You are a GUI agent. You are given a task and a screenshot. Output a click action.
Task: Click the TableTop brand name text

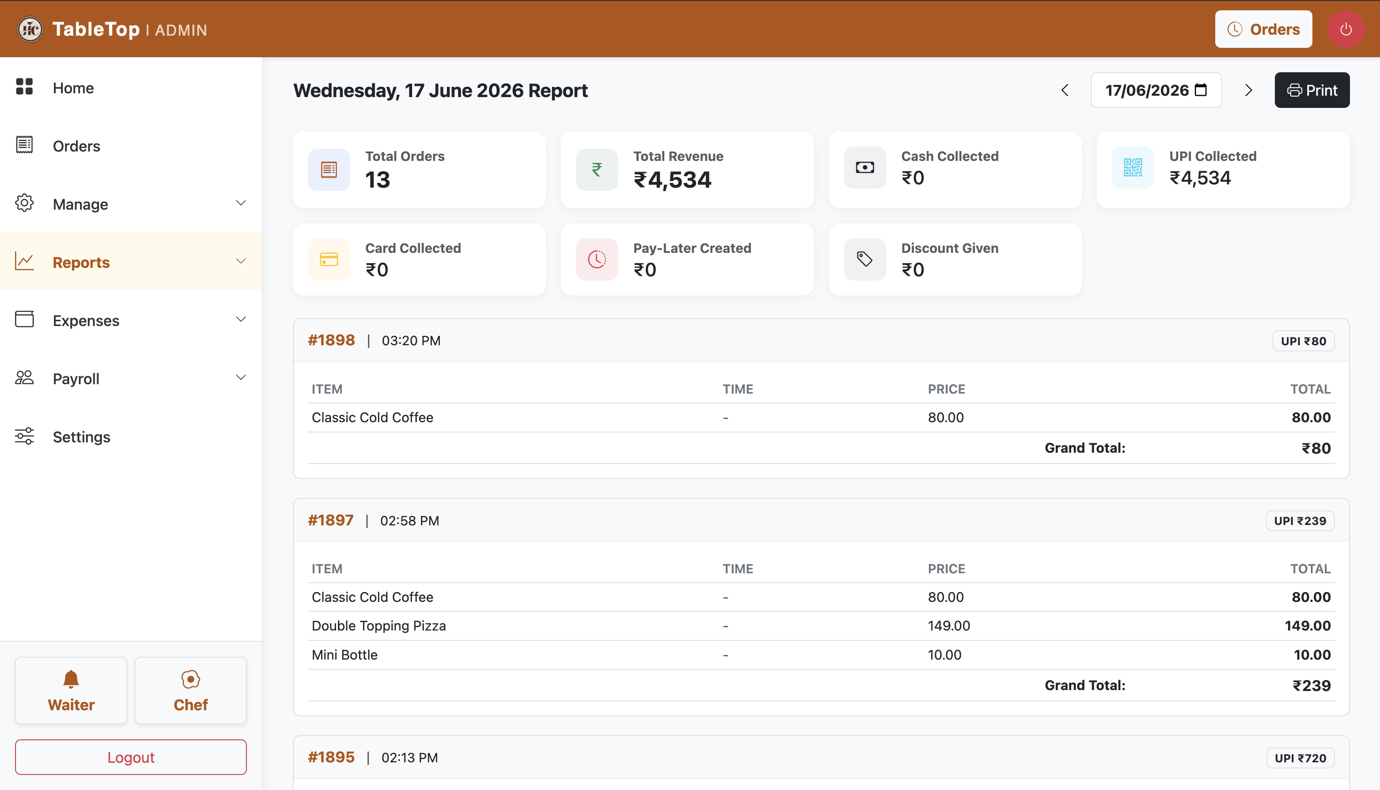click(96, 29)
